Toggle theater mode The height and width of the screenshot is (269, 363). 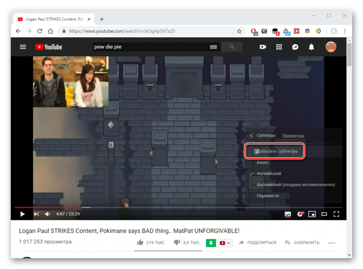coord(324,214)
